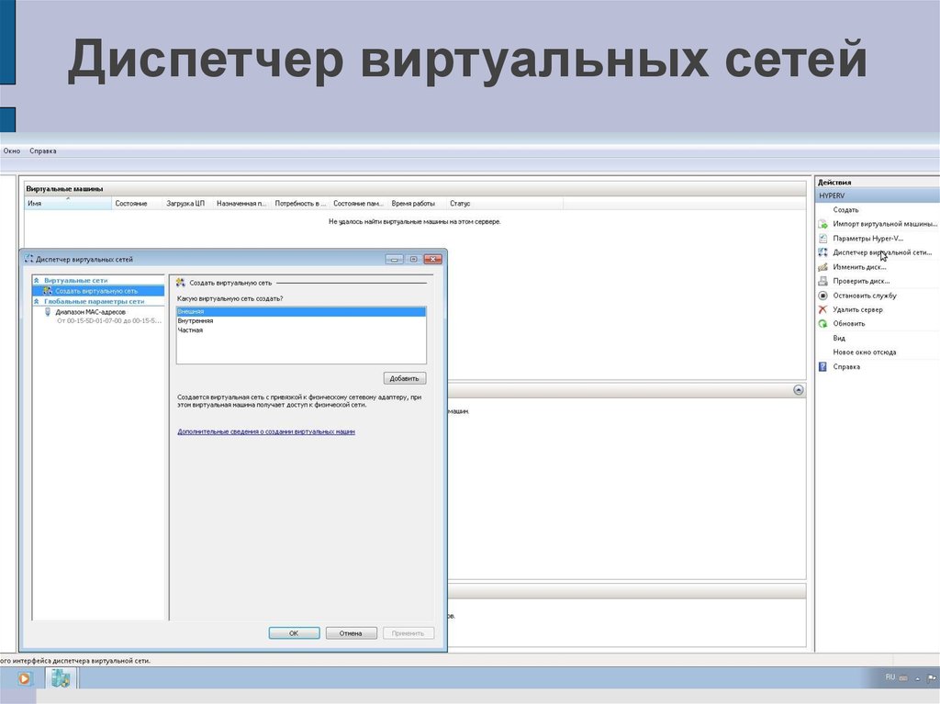Screen dimensions: 940x704
Task: Click the inspect disk icon in Actions
Action: point(822,281)
